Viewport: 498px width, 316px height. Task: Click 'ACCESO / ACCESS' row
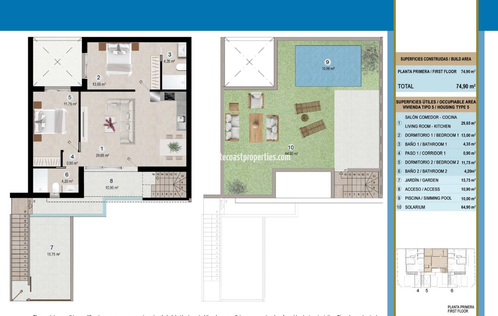[436, 189]
